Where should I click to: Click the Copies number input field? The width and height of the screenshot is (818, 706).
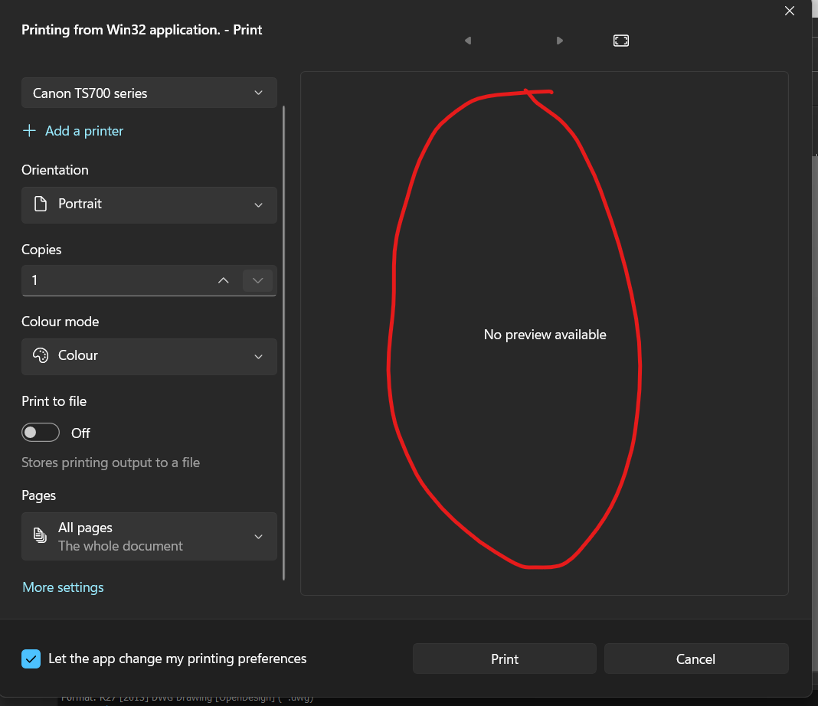coord(115,280)
